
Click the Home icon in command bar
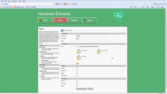131,7
